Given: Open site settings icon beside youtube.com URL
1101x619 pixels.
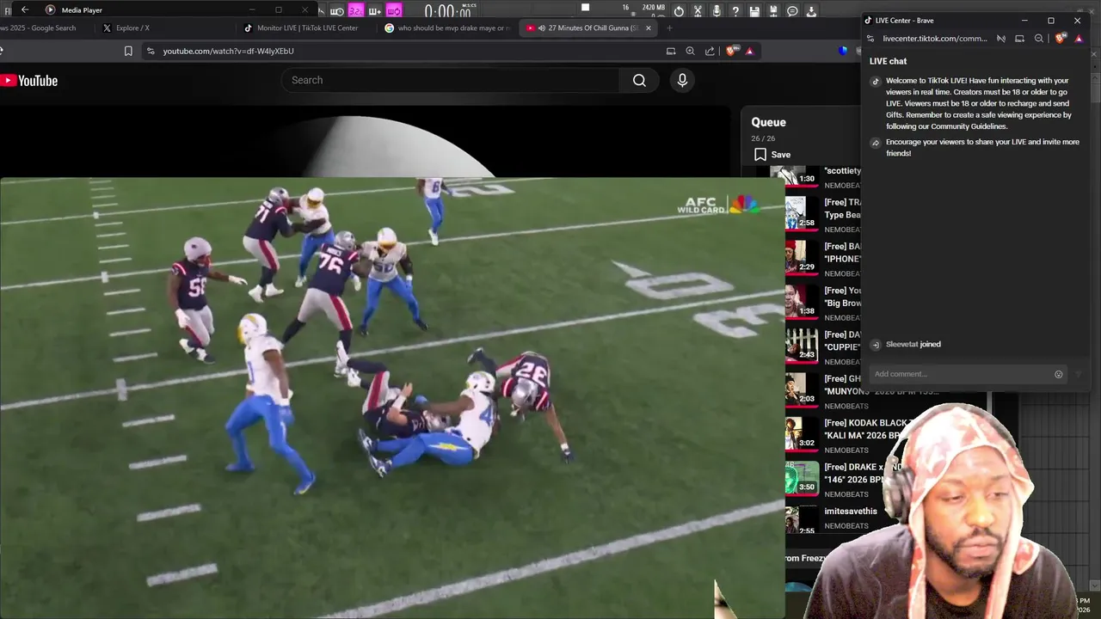Looking at the screenshot, I should tap(151, 51).
